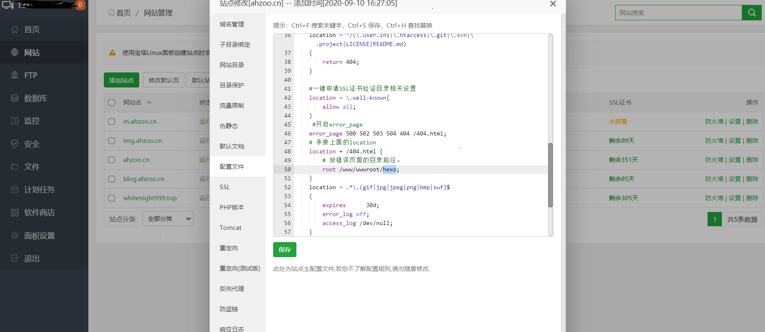This screenshot has height=332, width=765.
Task: Click the 网站管理 breadcrumb
Action: click(158, 13)
